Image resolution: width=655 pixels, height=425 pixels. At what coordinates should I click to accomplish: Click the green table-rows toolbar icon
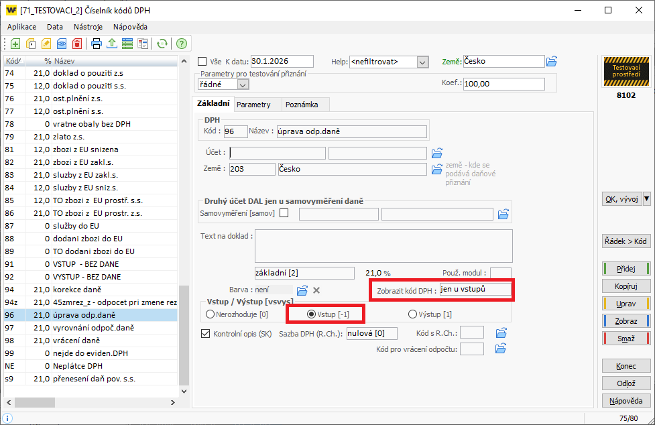pos(127,44)
